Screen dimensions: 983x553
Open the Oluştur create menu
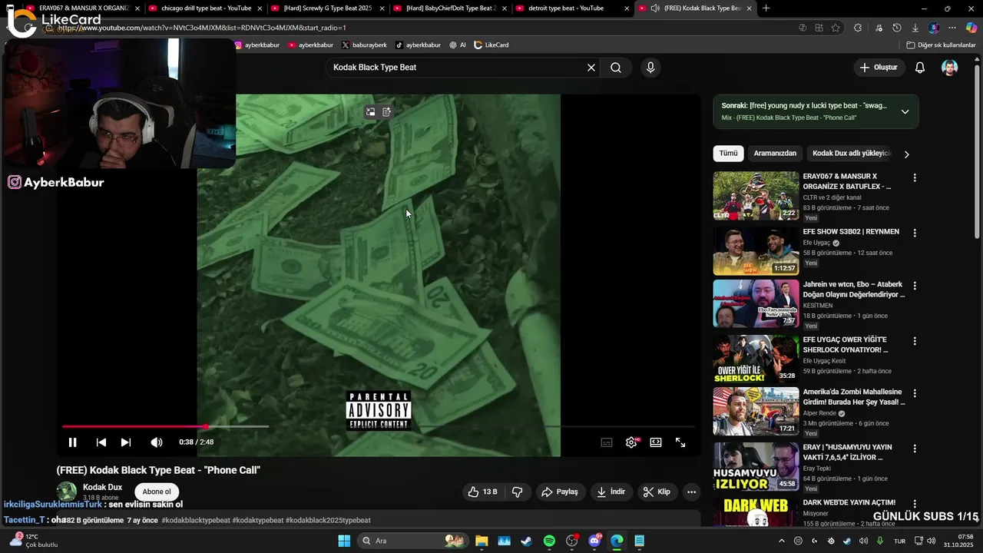pos(879,68)
